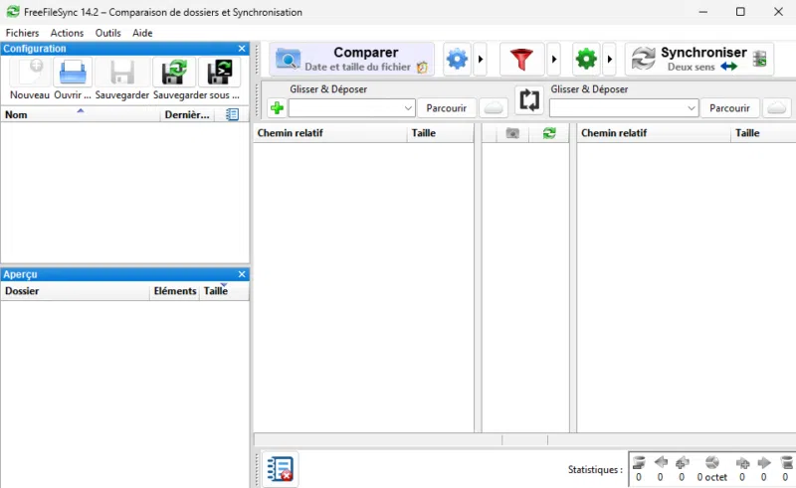796x488 pixels.
Task: Click left Taille column header
Action: pyautogui.click(x=440, y=133)
